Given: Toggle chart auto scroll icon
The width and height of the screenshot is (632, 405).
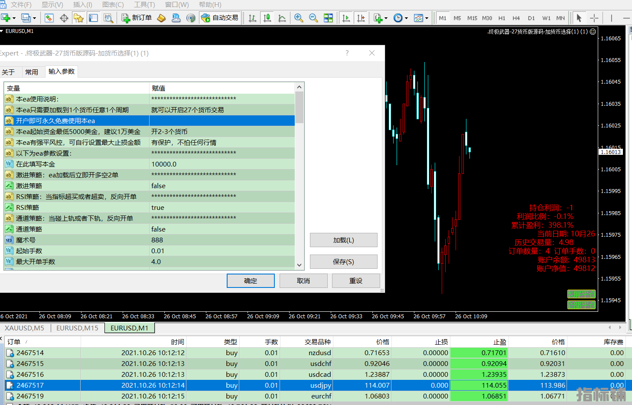Looking at the screenshot, I should coord(346,18).
